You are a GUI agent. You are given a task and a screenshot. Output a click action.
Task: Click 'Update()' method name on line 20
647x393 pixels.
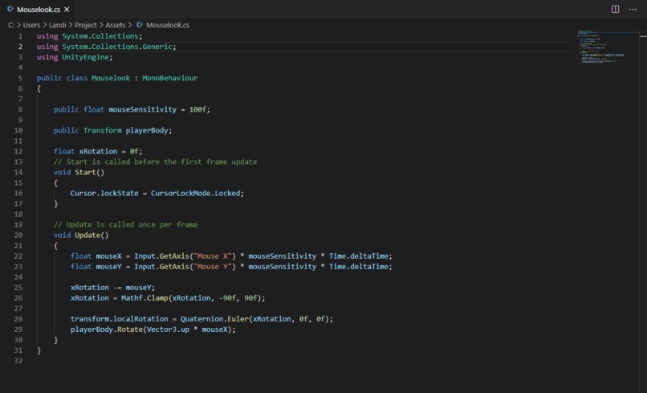click(x=92, y=235)
